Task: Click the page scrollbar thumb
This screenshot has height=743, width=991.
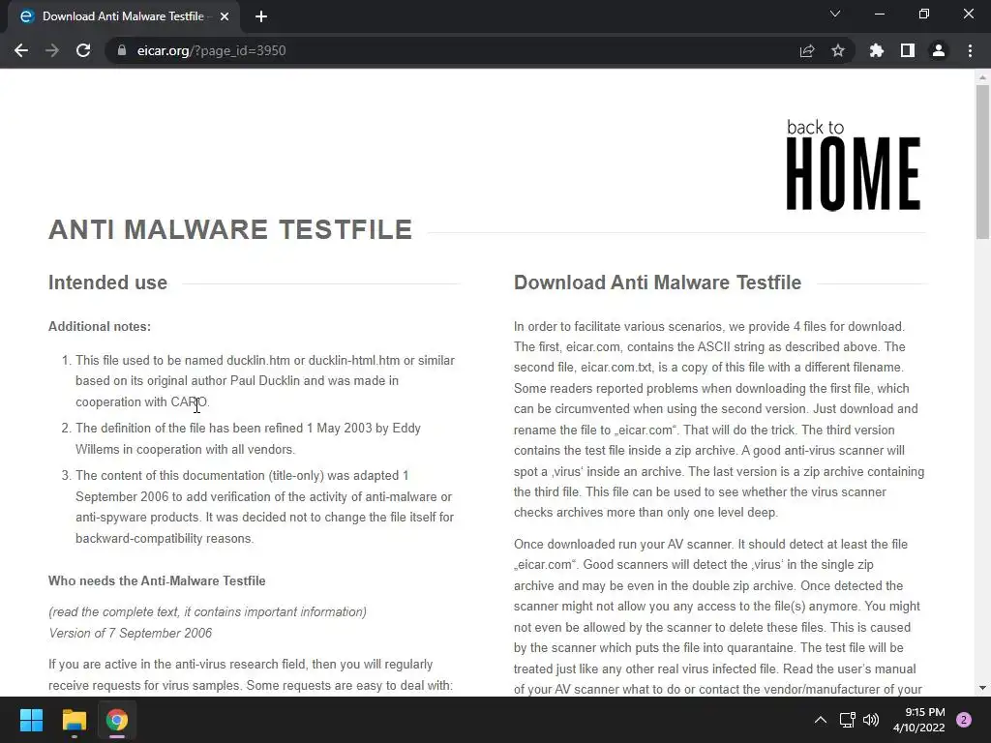Action: tap(982, 162)
